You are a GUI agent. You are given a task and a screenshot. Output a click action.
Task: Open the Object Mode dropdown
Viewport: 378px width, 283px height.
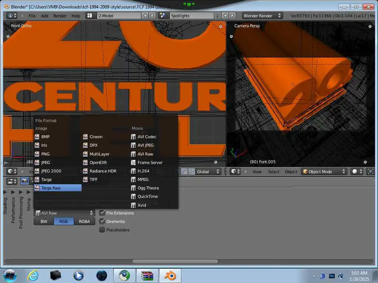pos(324,172)
